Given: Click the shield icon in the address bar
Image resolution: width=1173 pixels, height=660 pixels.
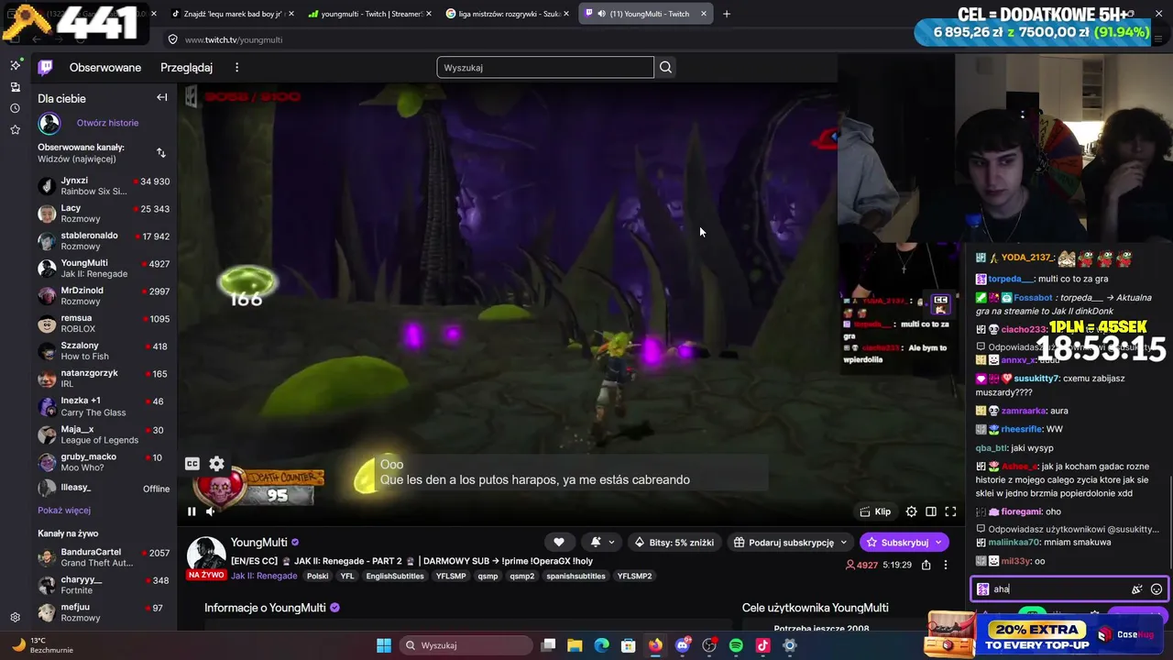Looking at the screenshot, I should [x=172, y=39].
